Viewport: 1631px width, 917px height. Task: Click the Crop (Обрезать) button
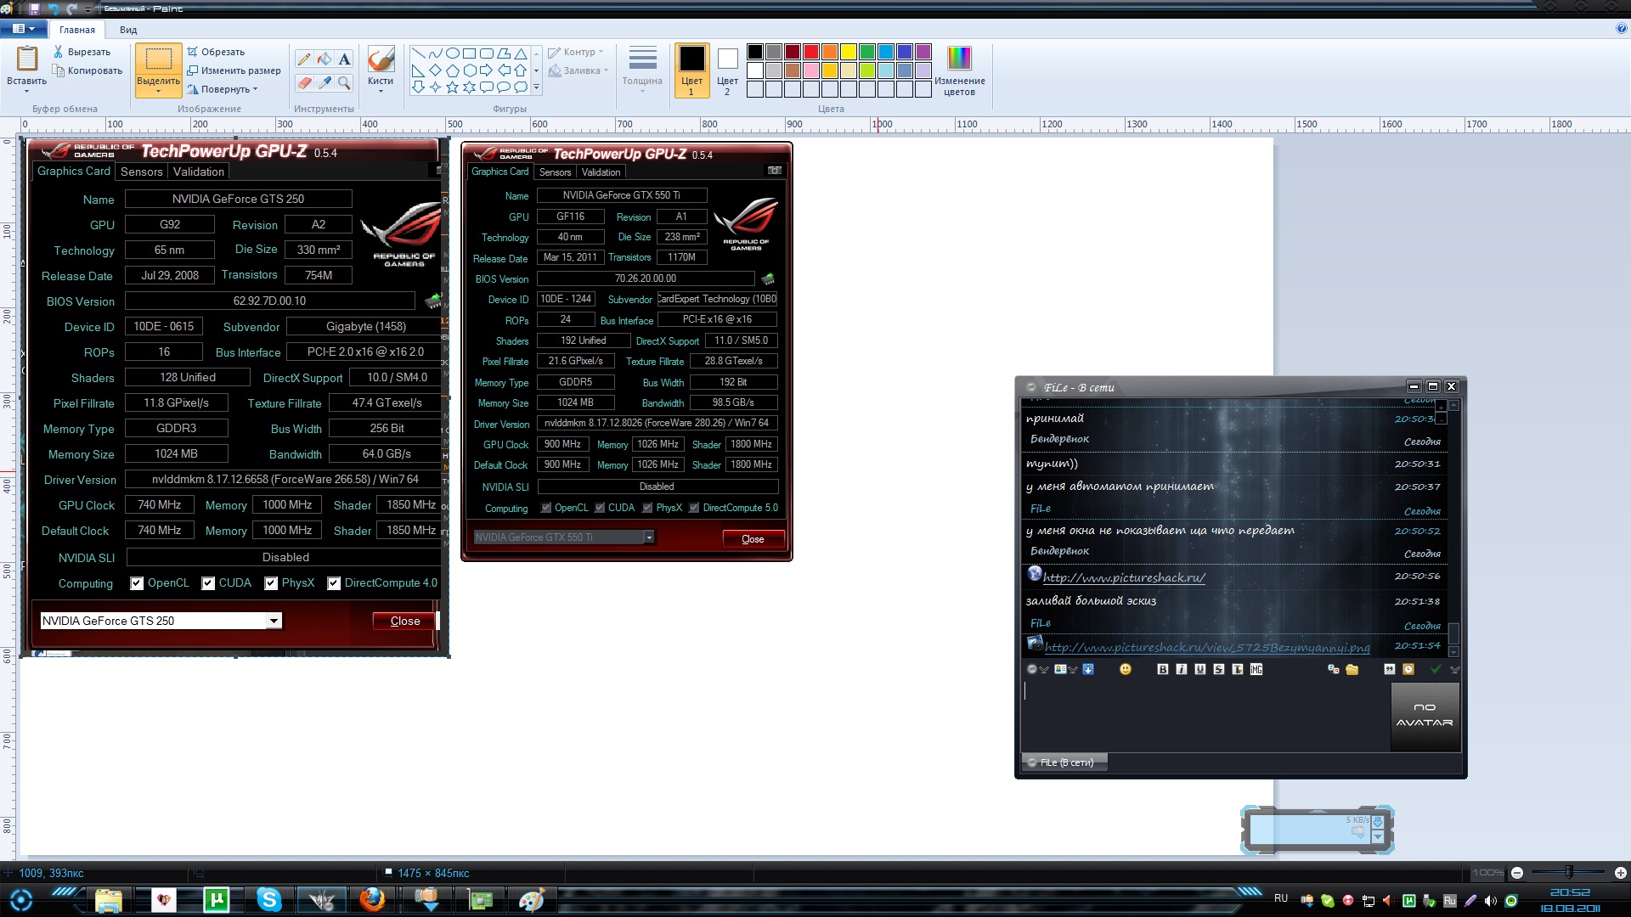(217, 52)
